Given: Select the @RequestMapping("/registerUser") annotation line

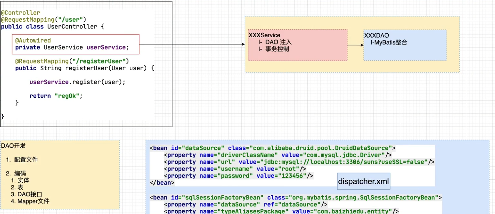Looking at the screenshot, I should (x=72, y=61).
